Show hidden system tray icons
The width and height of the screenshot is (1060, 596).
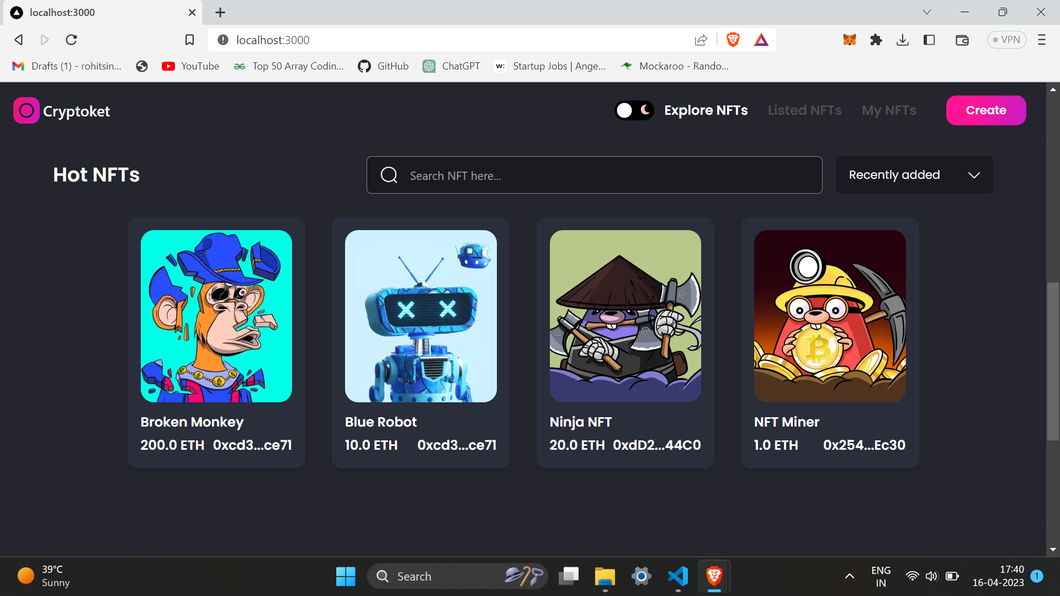[850, 577]
